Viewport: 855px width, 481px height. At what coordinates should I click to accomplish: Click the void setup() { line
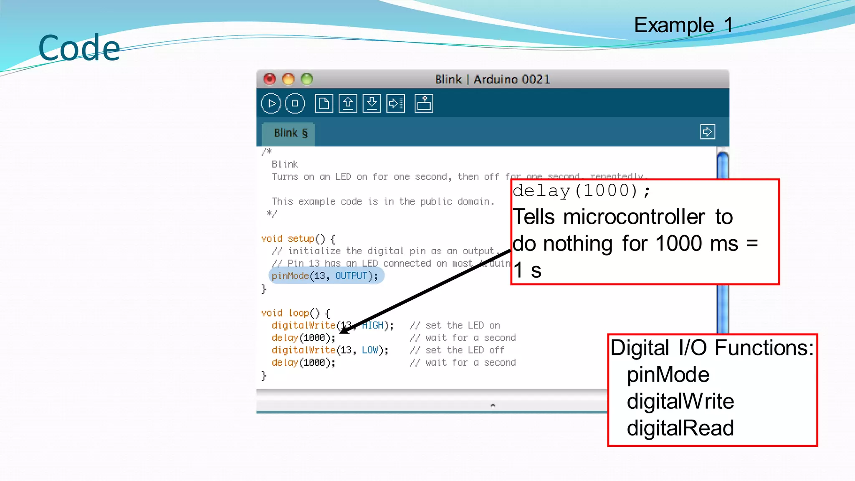[x=298, y=239]
